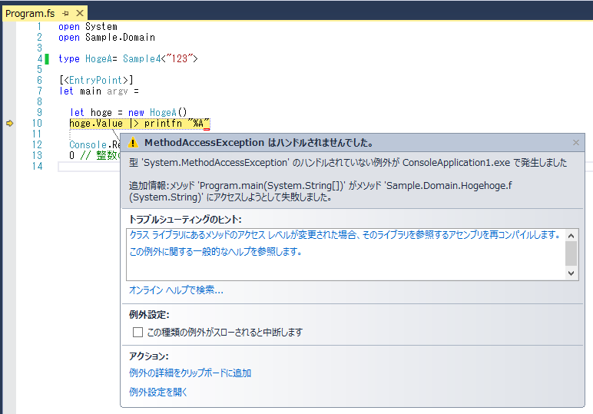The width and height of the screenshot is (593, 414).
Task: Click the "123" string literal on line 4
Action: click(x=179, y=58)
